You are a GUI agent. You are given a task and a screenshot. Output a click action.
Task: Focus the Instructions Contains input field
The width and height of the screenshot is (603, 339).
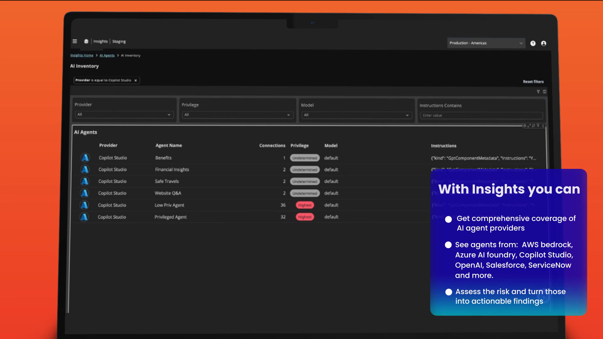(481, 116)
